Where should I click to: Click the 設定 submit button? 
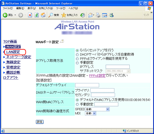click(x=40, y=122)
